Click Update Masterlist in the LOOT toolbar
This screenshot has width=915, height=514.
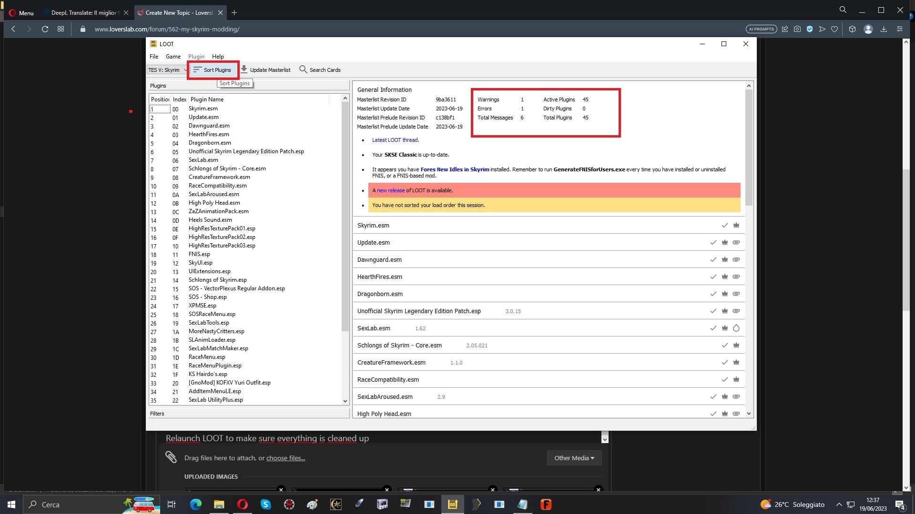point(265,70)
